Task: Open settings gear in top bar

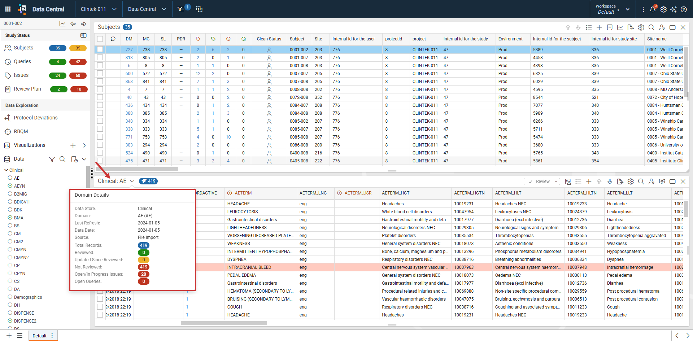Action: click(x=663, y=9)
